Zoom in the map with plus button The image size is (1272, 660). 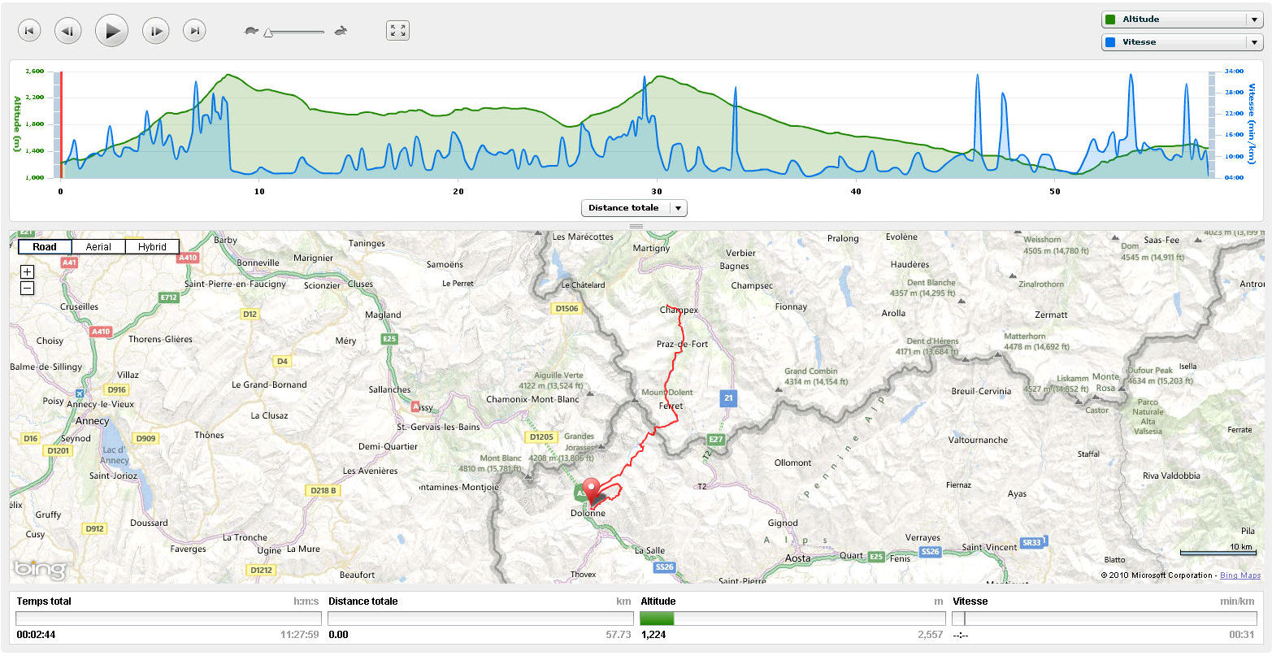tap(27, 271)
